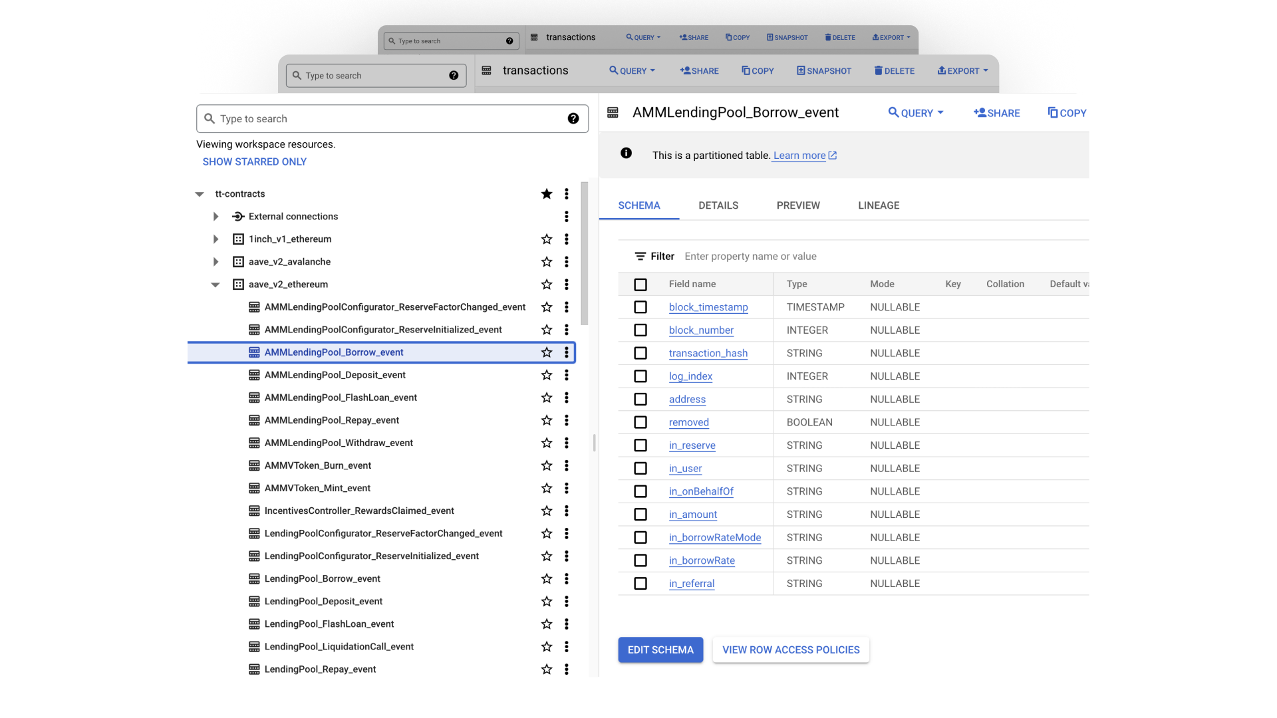Image resolution: width=1277 pixels, height=718 pixels.
Task: Check the block_number field checkbox
Action: click(640, 330)
